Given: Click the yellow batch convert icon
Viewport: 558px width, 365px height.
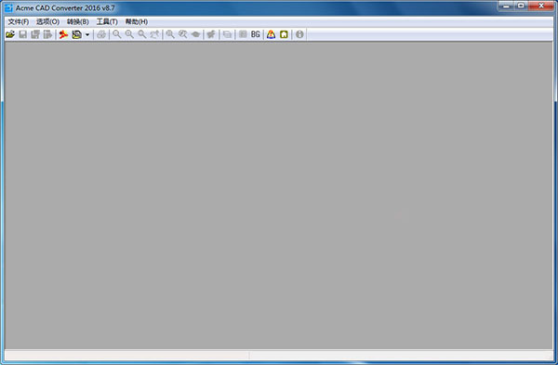Looking at the screenshot, I should tap(76, 34).
